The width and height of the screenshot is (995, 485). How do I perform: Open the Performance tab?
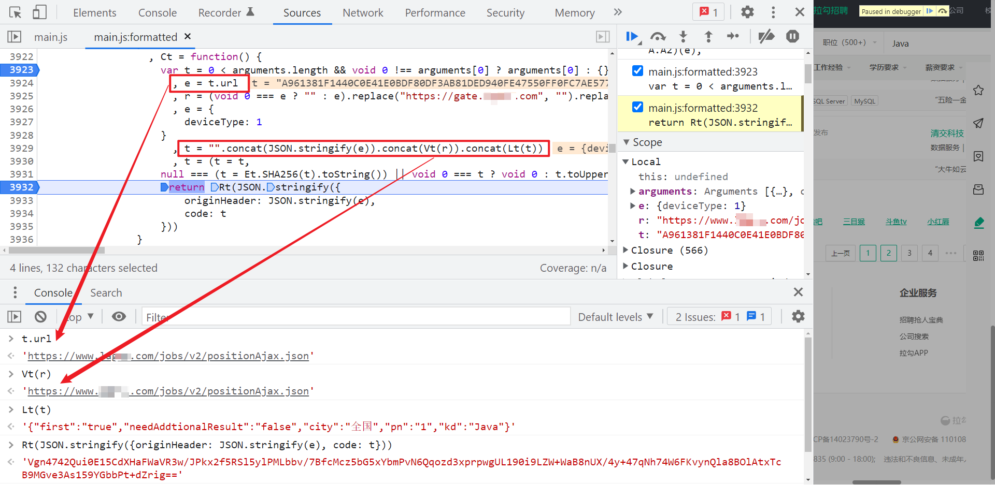click(x=435, y=12)
